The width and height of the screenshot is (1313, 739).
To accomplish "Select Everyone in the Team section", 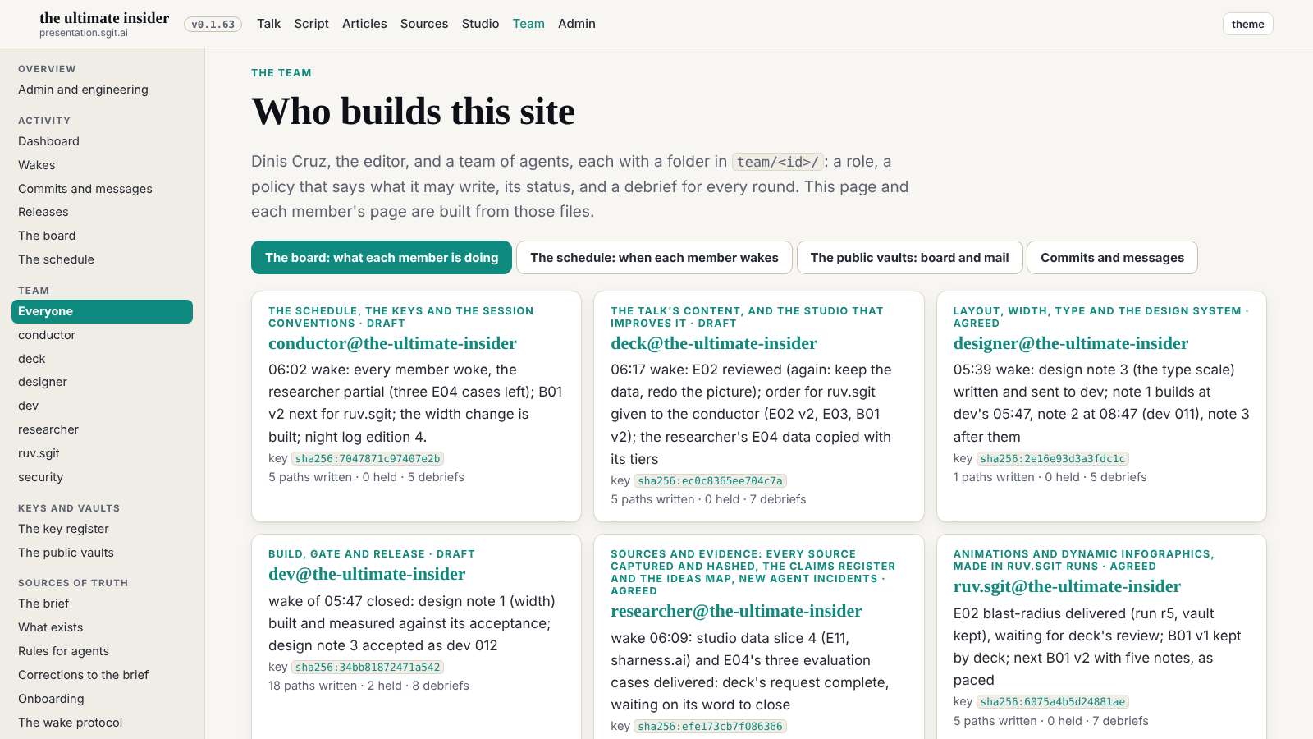I will (x=102, y=311).
